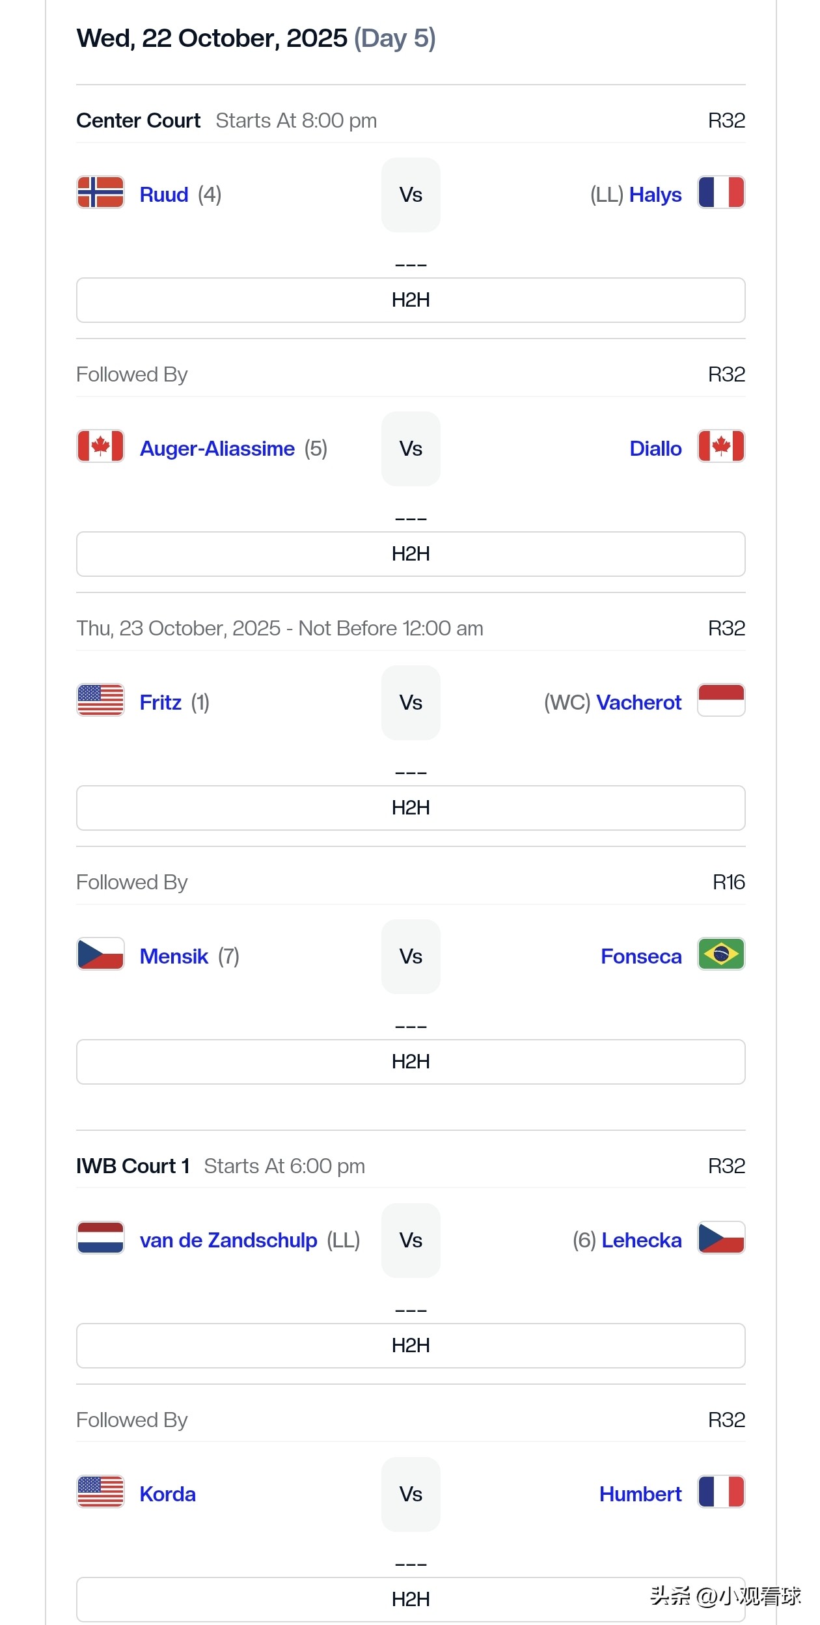Click France flag icon beside Halys
Image resolution: width=820 pixels, height=1625 pixels.
pos(721,193)
